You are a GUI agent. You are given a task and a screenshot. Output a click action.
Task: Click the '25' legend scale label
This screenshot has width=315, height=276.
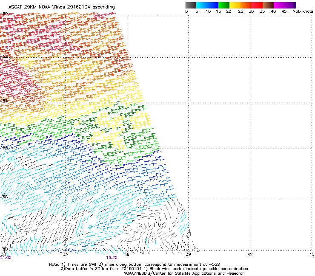click(241, 11)
